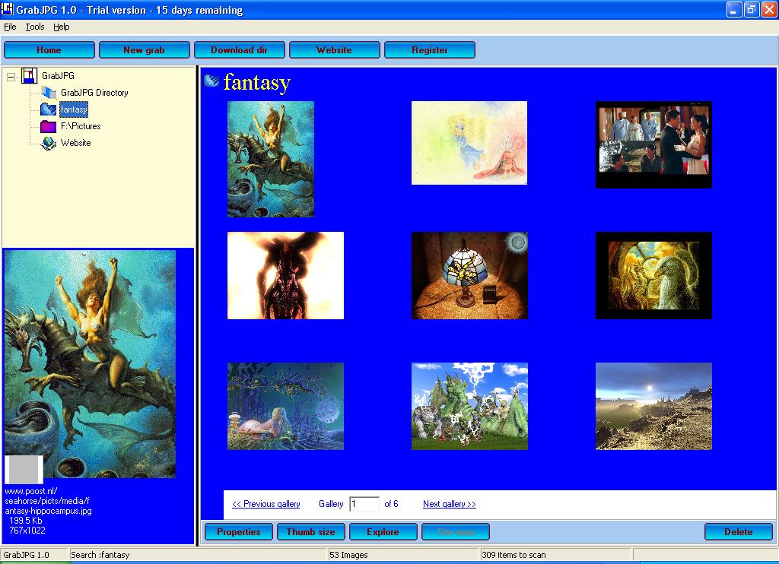Click the Explore button

[383, 532]
